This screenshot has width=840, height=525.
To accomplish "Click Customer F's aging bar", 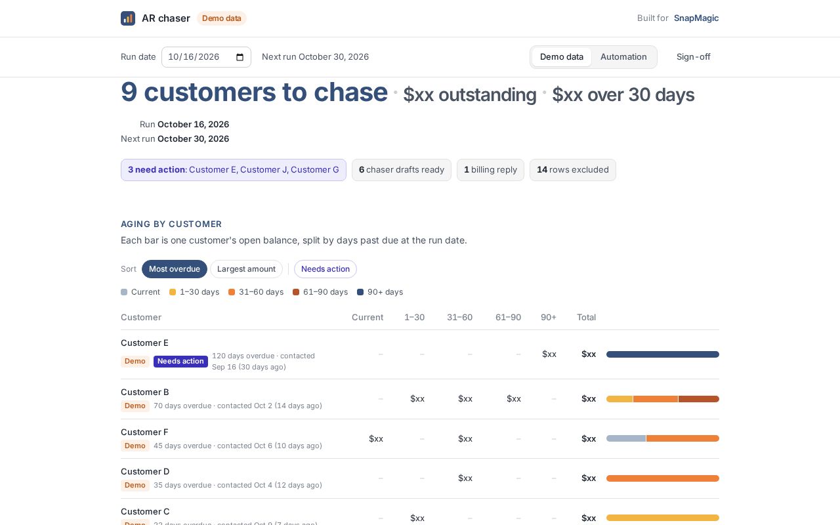I will [663, 438].
